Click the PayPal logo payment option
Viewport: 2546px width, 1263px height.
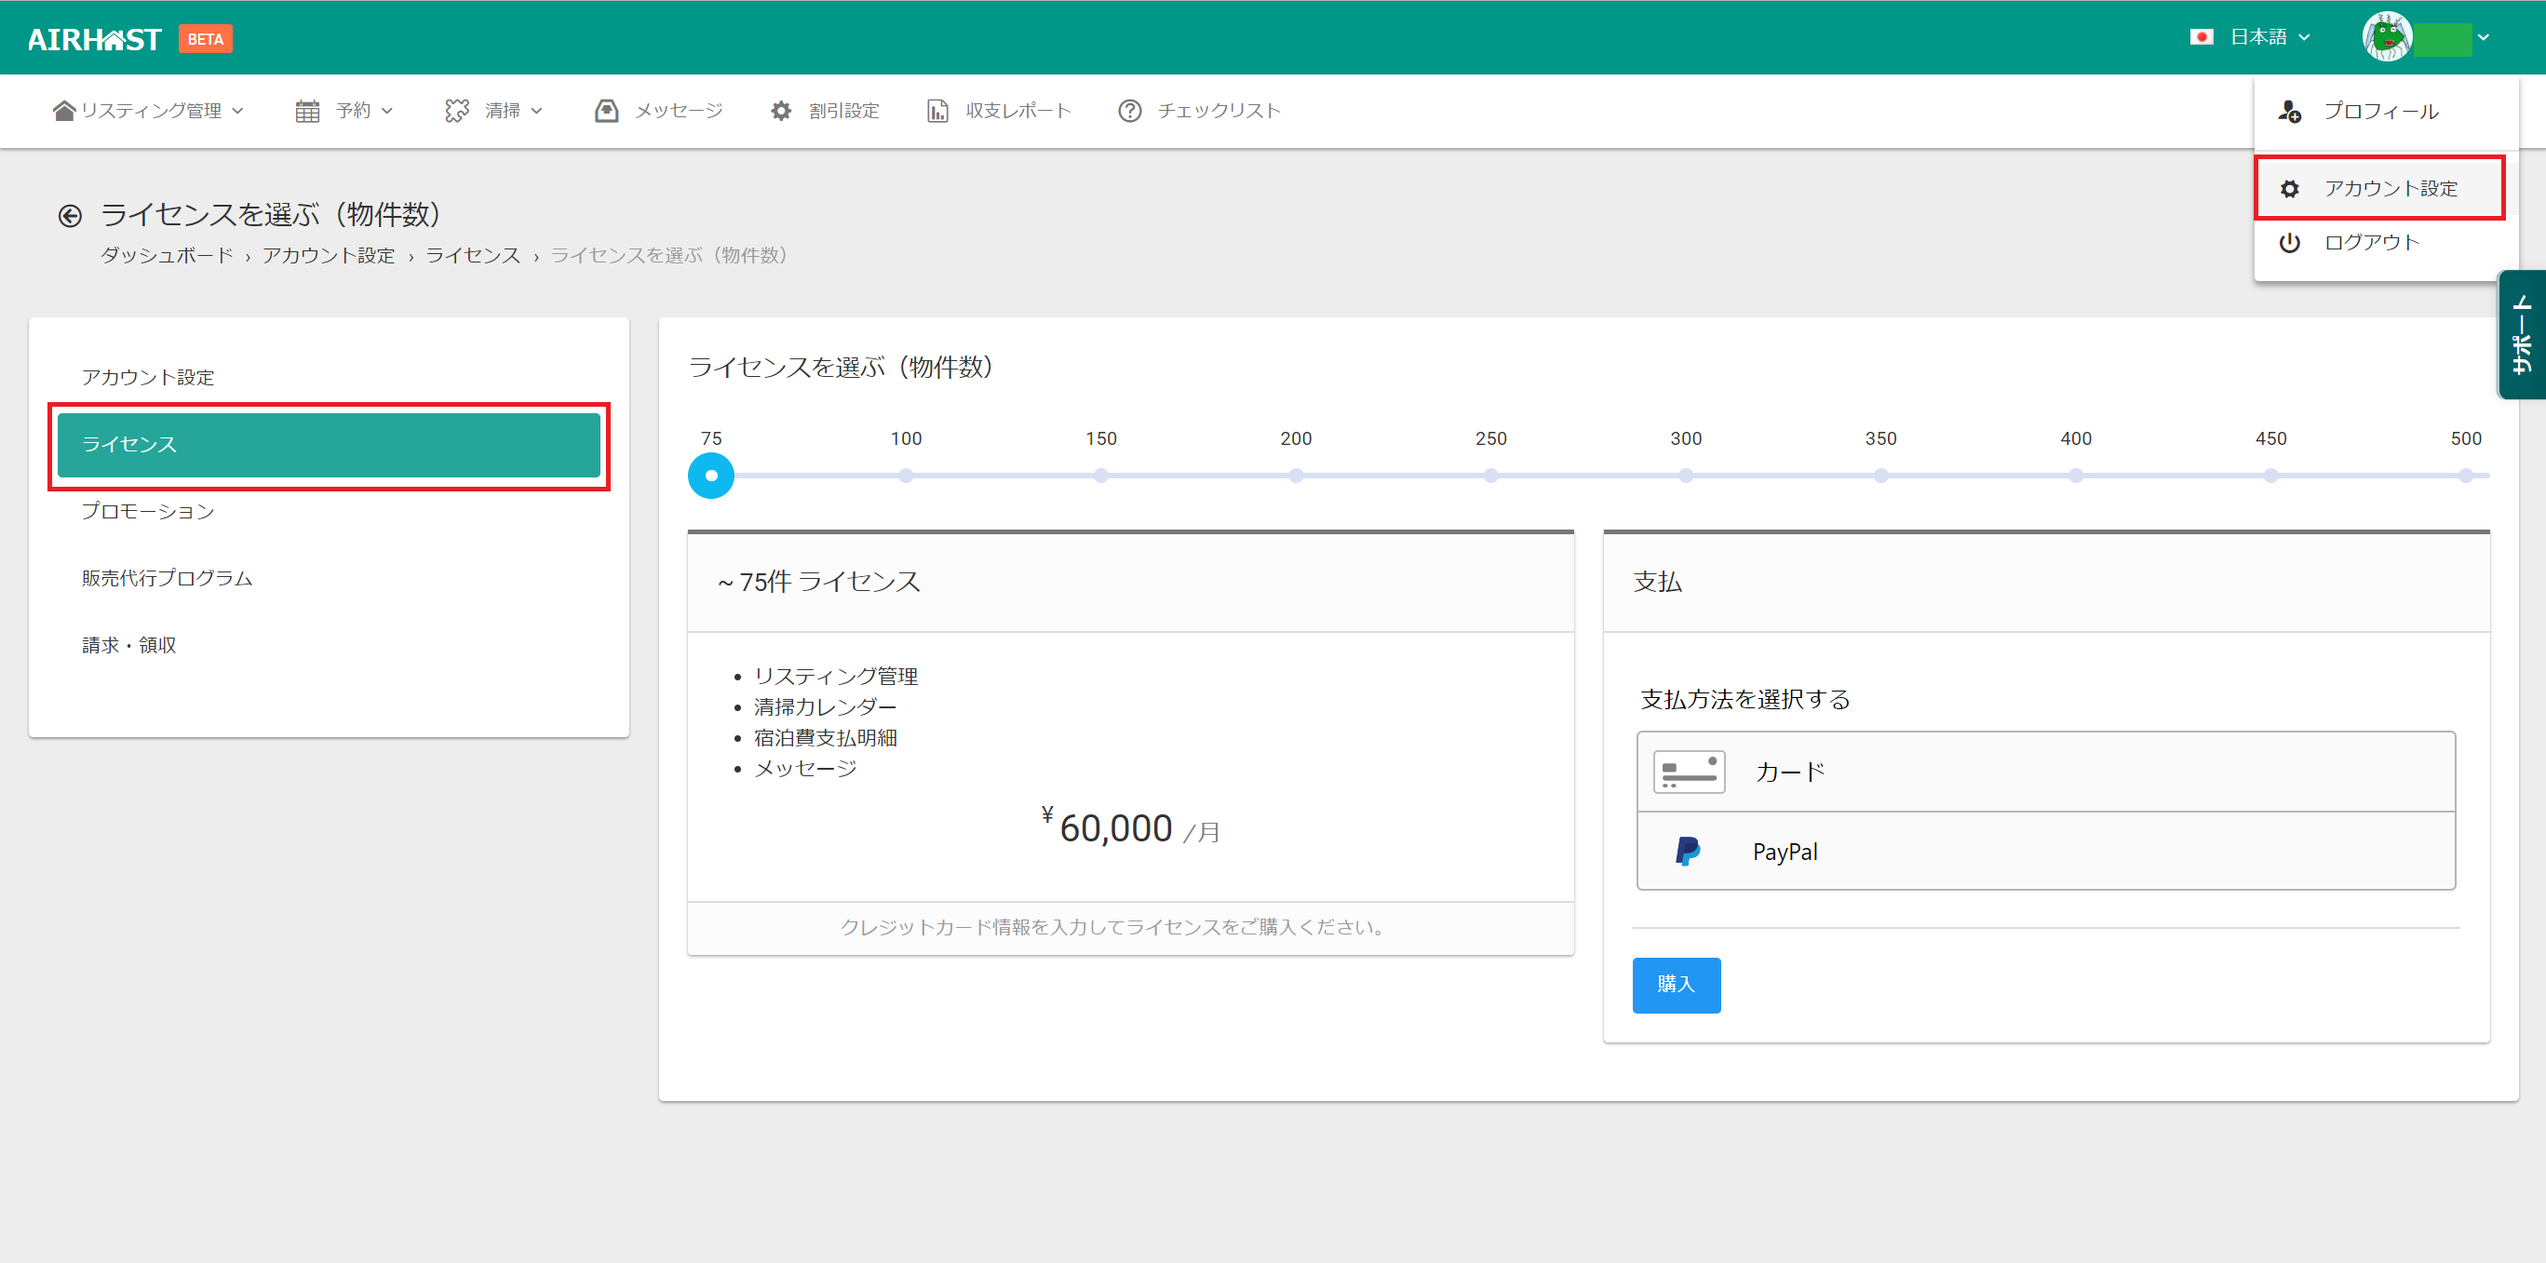click(x=1688, y=851)
